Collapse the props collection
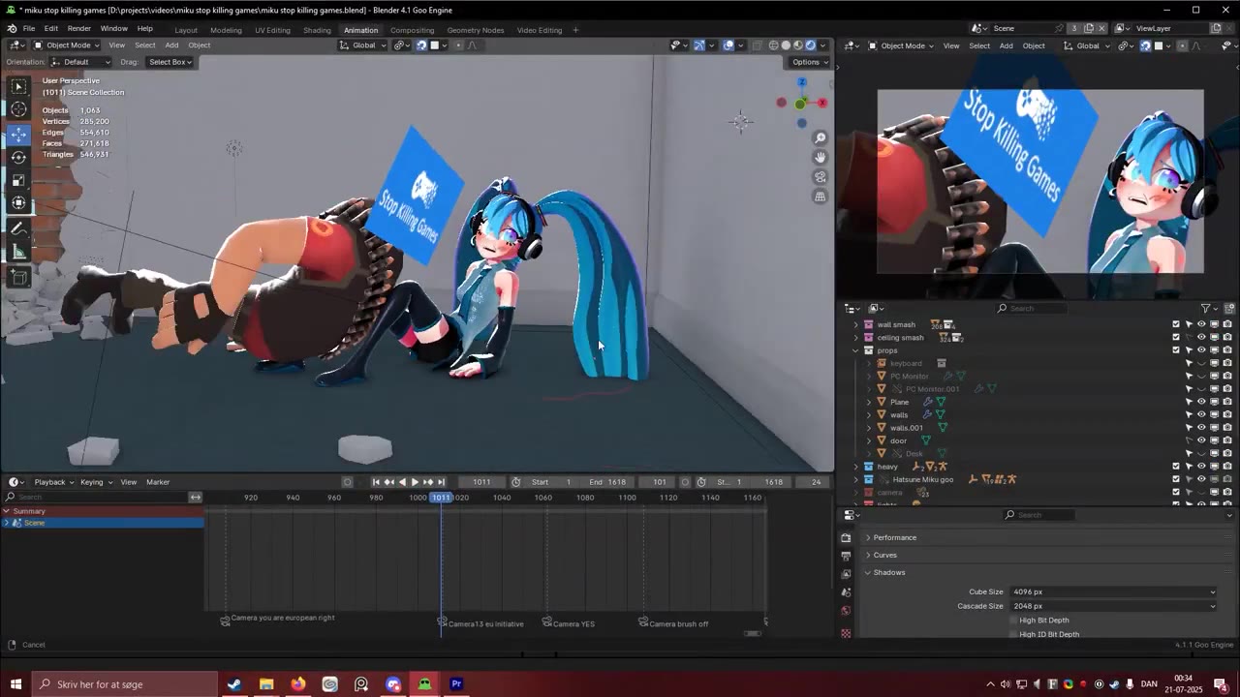 [x=855, y=350]
